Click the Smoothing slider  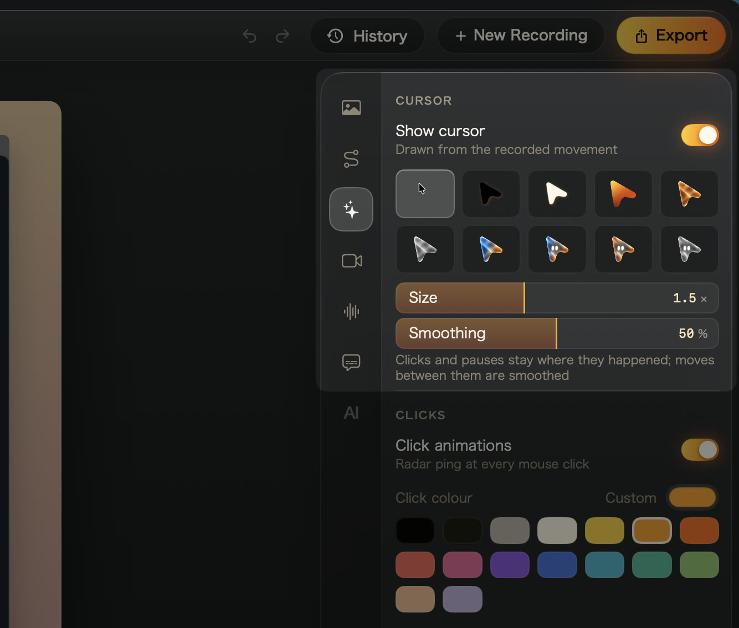(557, 333)
